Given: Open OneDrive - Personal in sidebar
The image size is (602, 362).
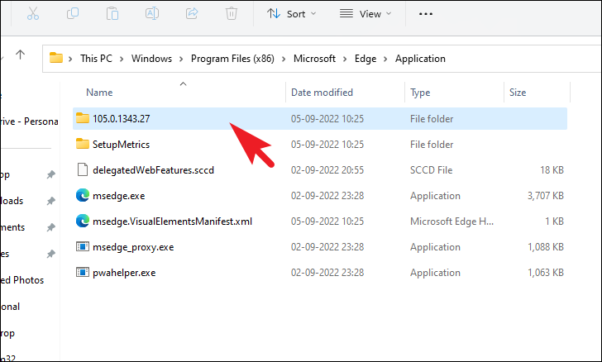Looking at the screenshot, I should tap(29, 121).
